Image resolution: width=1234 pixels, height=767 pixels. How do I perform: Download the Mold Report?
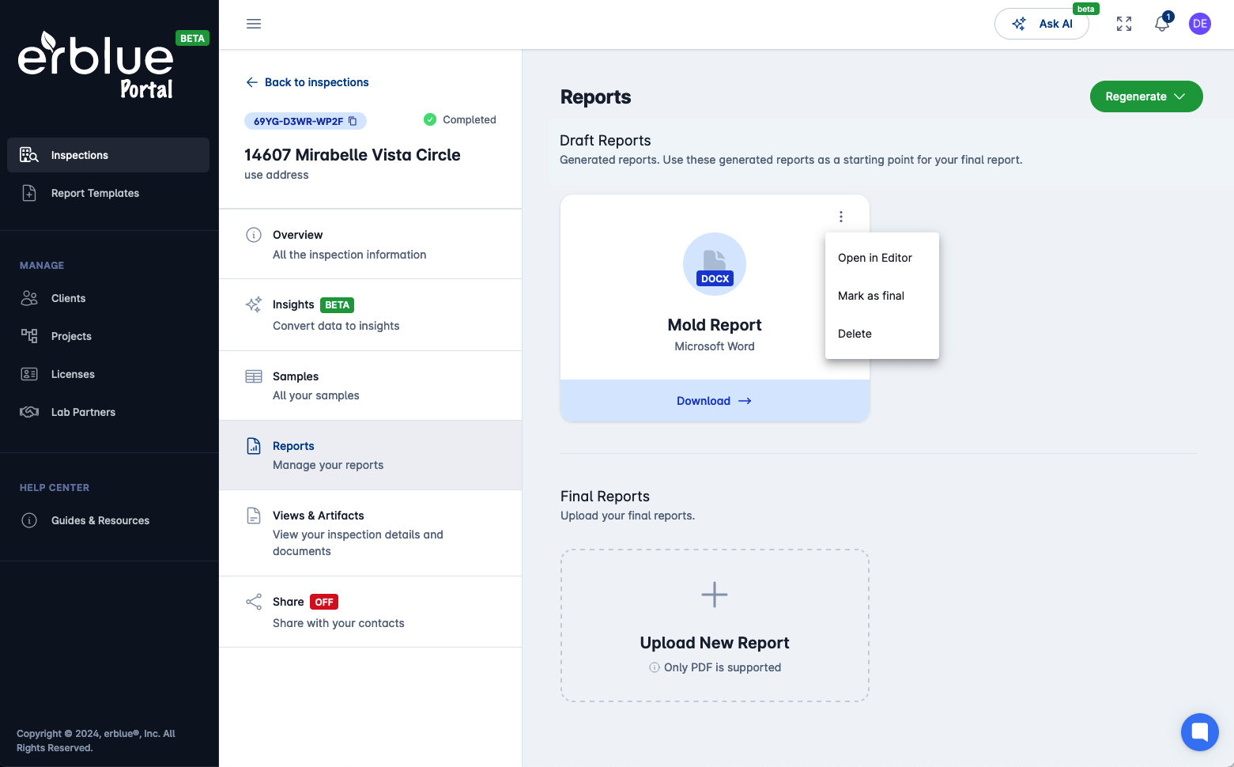click(715, 401)
